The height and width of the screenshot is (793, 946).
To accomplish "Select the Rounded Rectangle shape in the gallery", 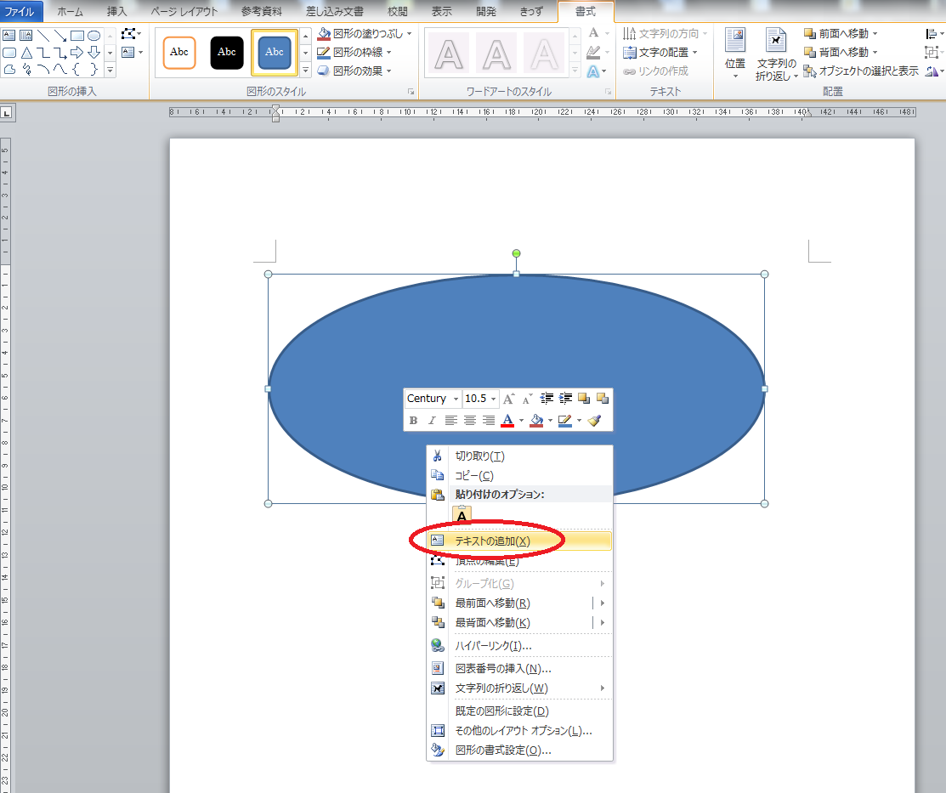I will tap(9, 53).
